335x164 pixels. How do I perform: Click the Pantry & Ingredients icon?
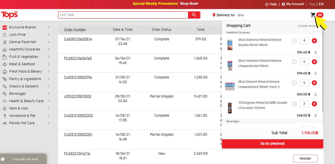coord(4,79)
